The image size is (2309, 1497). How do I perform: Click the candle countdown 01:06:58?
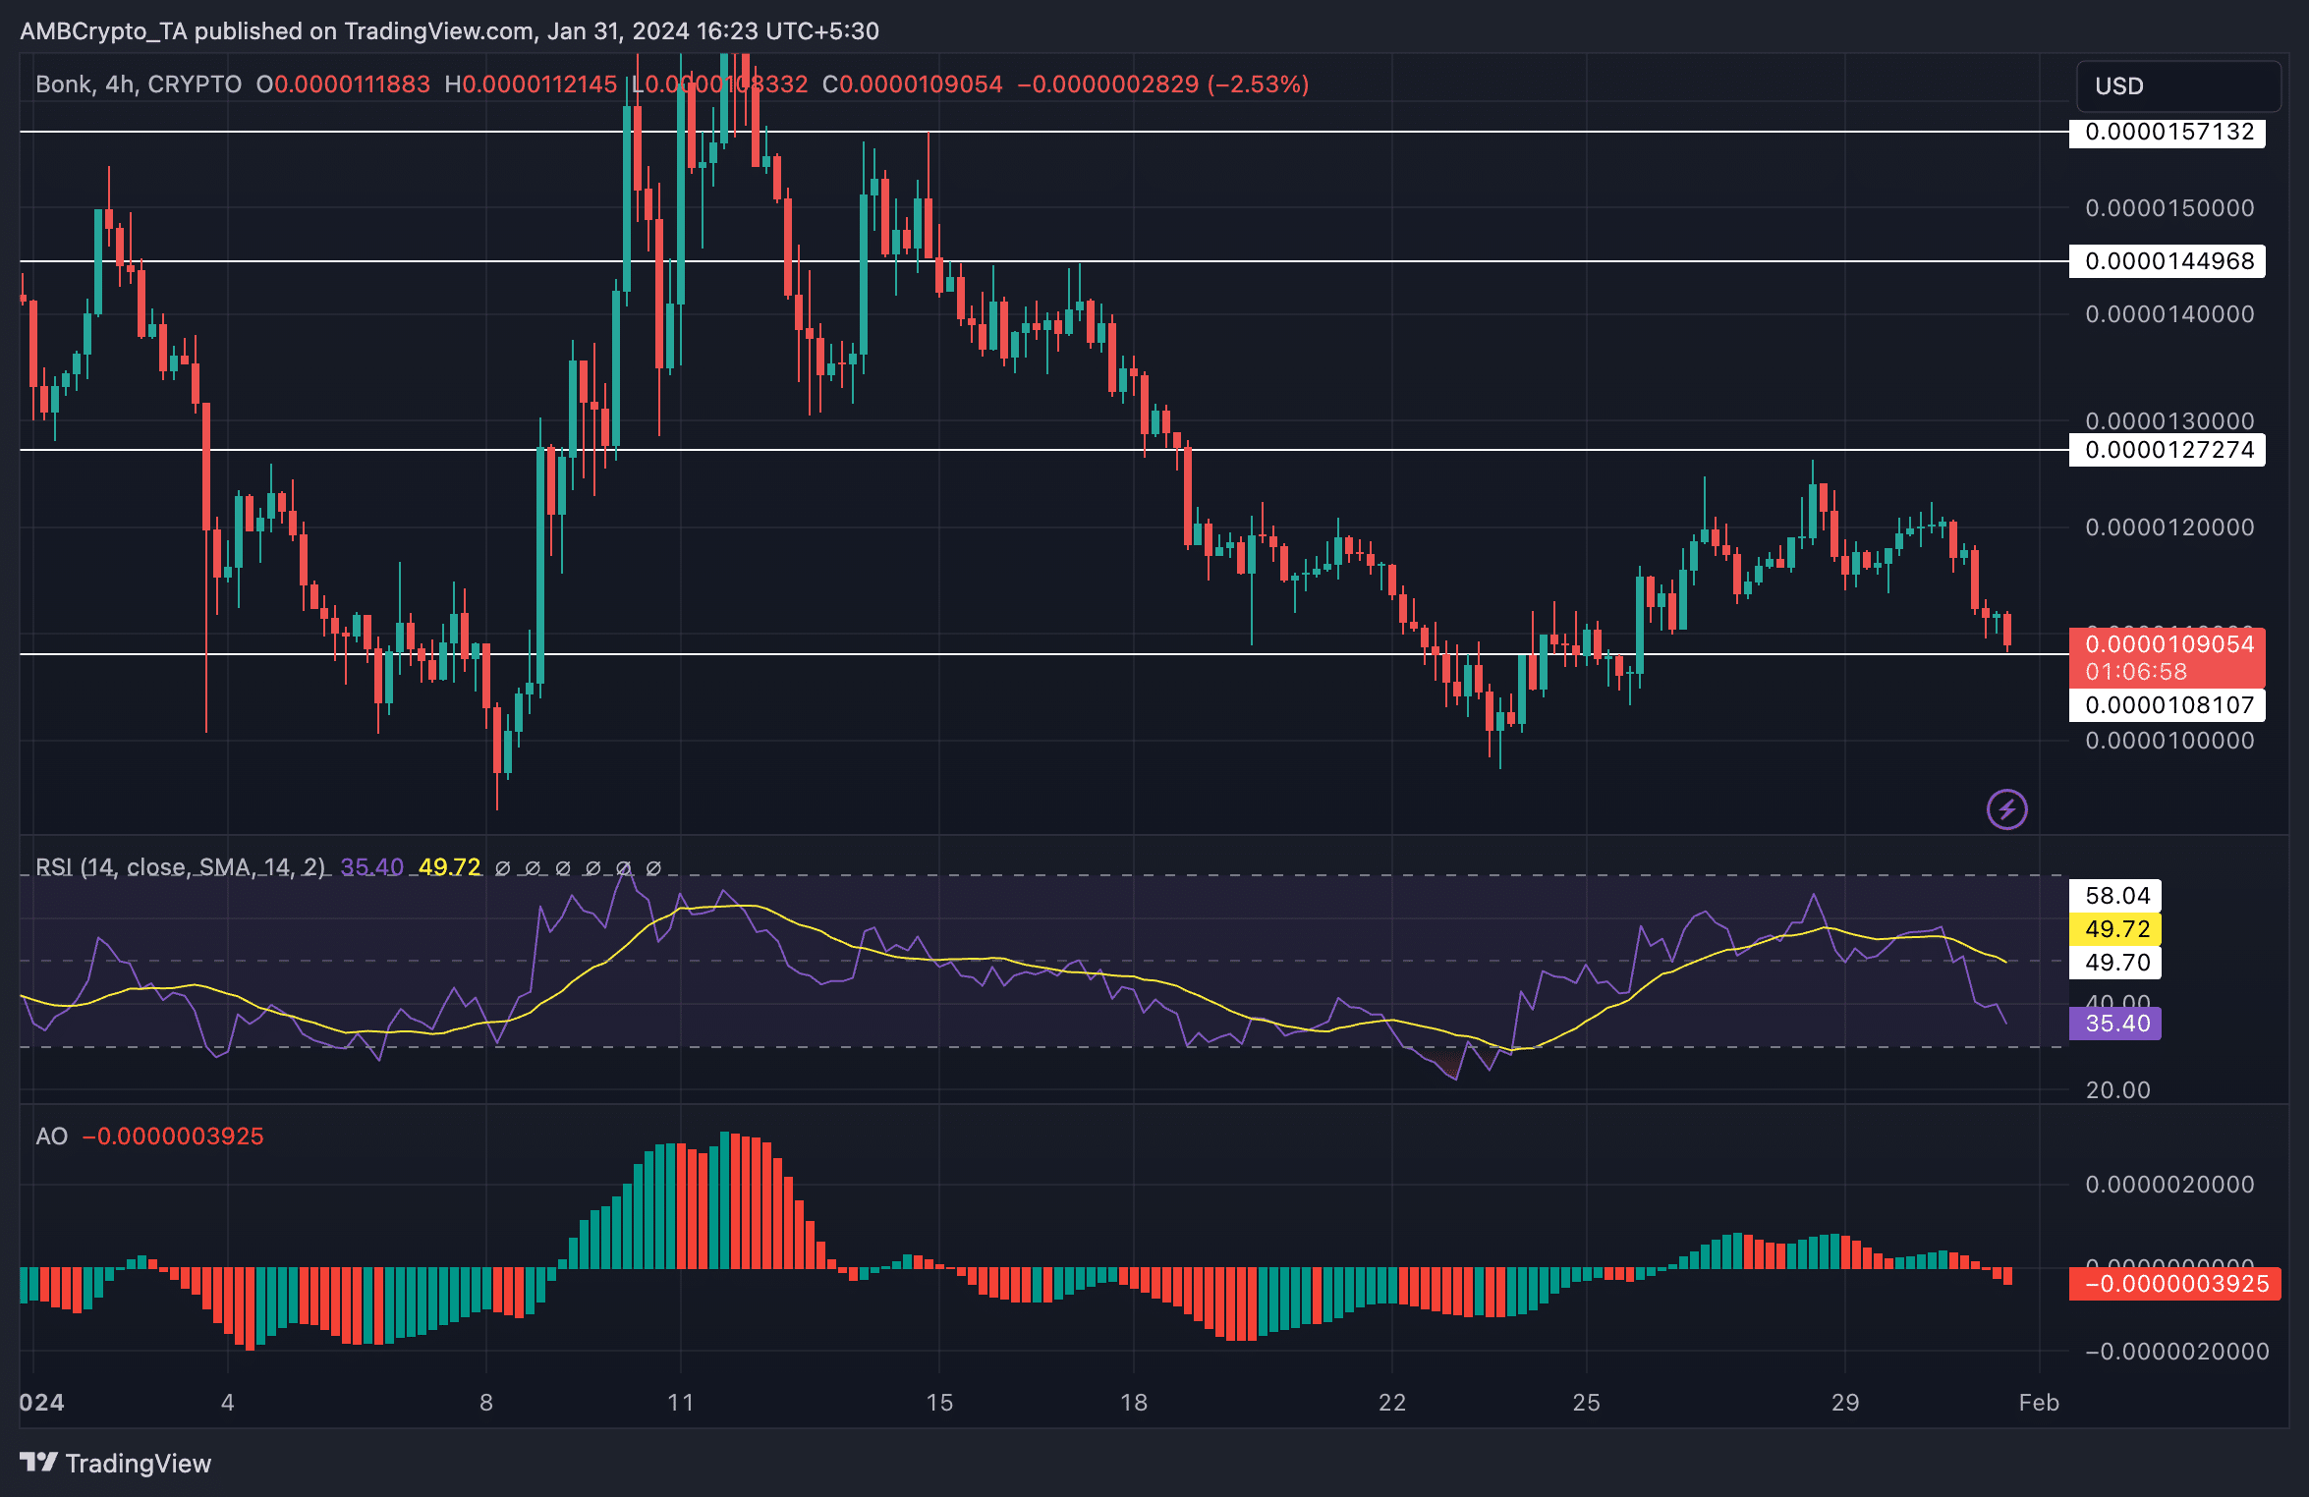(2136, 672)
